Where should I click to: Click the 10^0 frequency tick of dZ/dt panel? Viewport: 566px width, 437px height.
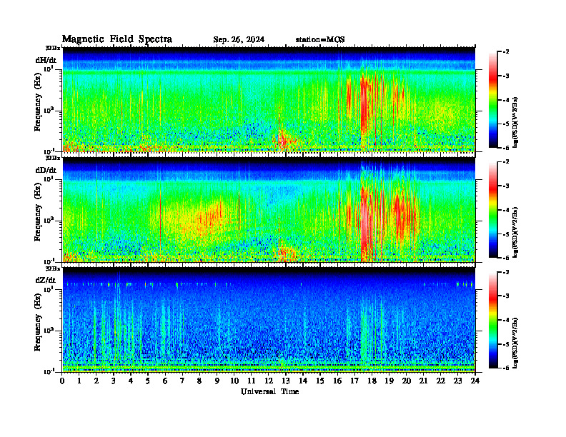pos(49,330)
